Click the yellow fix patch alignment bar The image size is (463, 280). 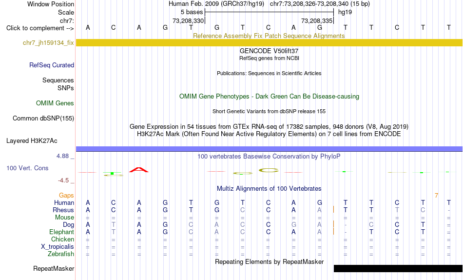coord(269,42)
